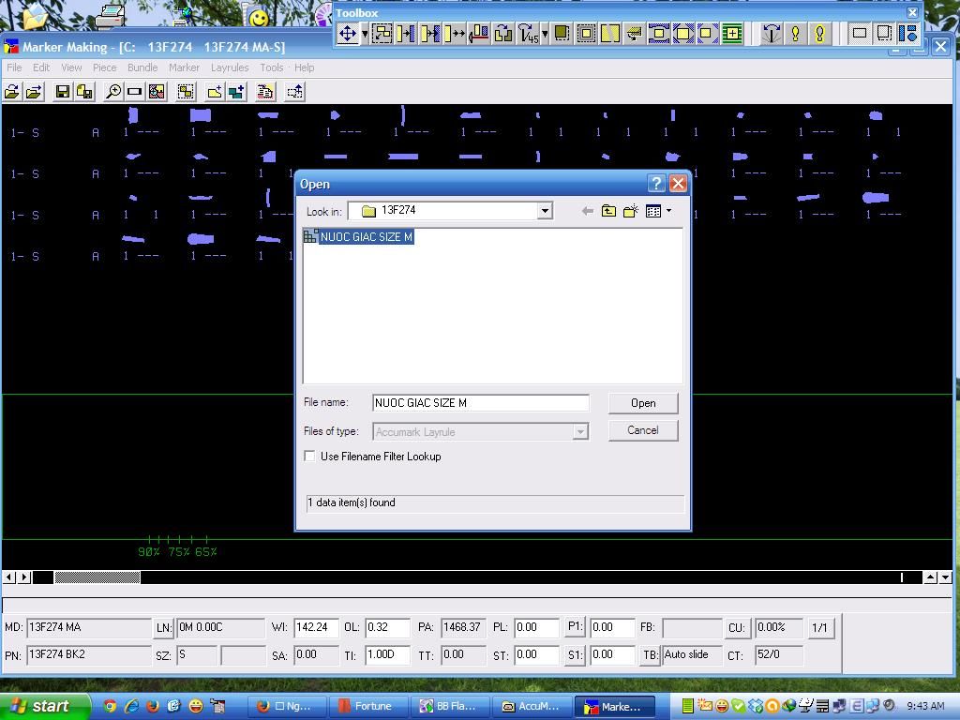Click the dashed box with up-arrow icon

coord(294,92)
